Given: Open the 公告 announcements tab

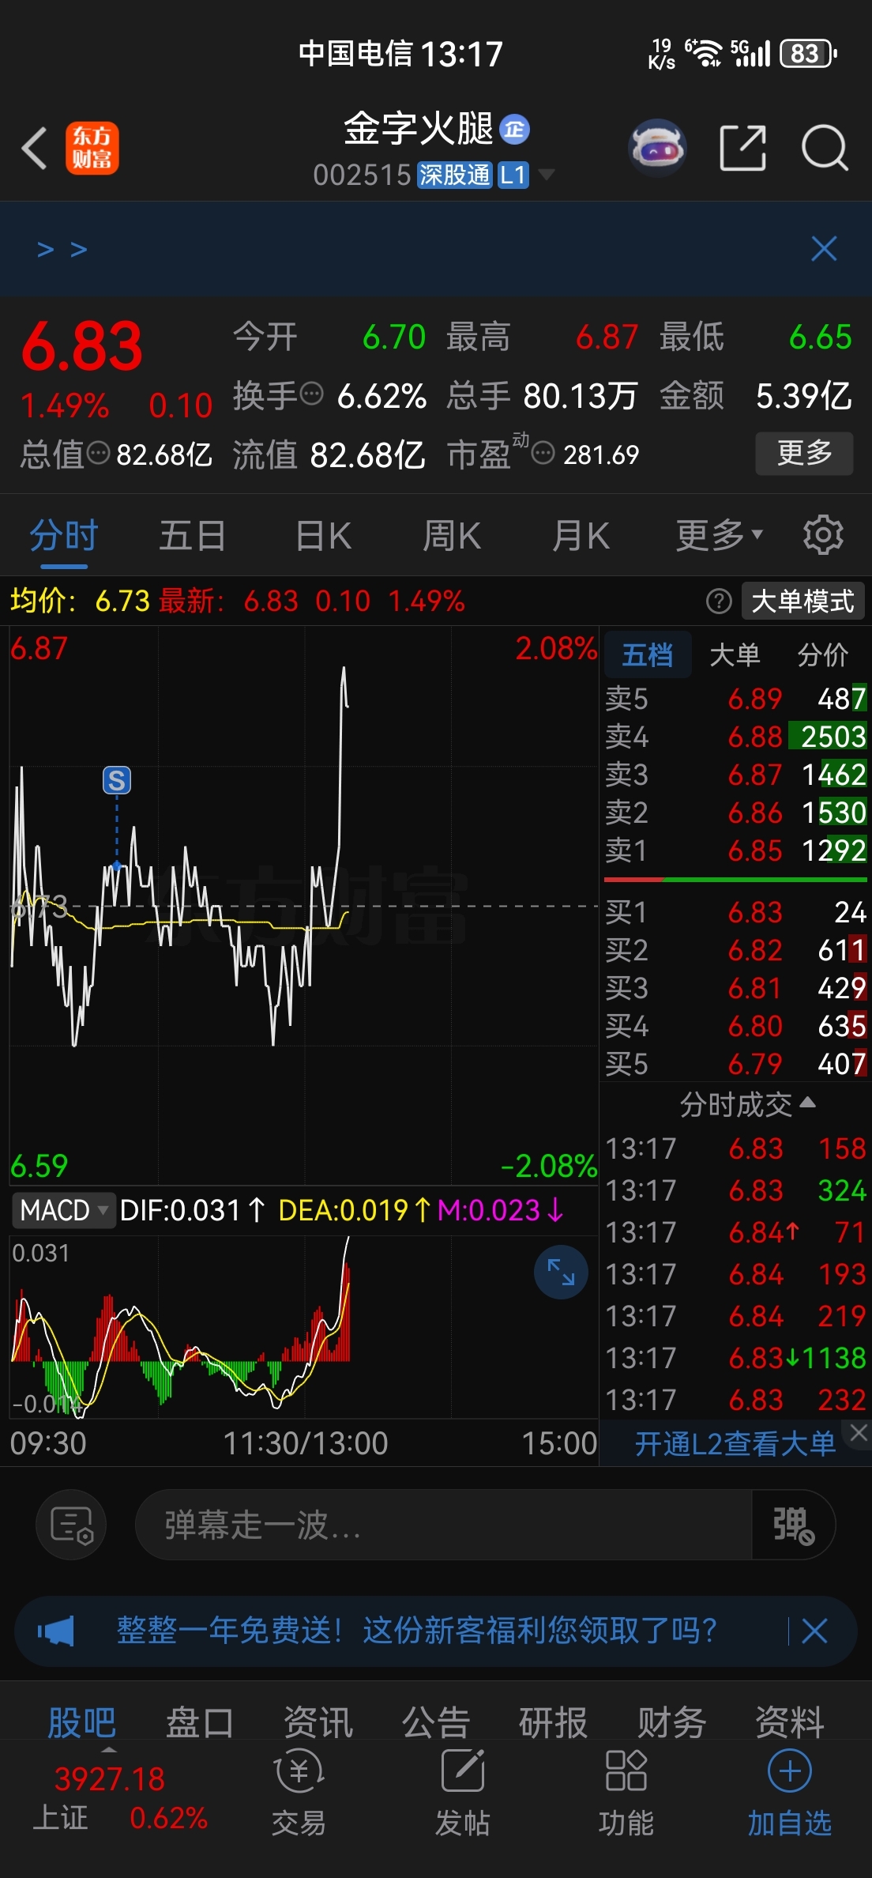Looking at the screenshot, I should coord(436,1724).
